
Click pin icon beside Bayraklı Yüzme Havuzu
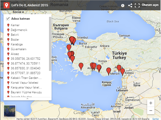click(x=8, y=93)
